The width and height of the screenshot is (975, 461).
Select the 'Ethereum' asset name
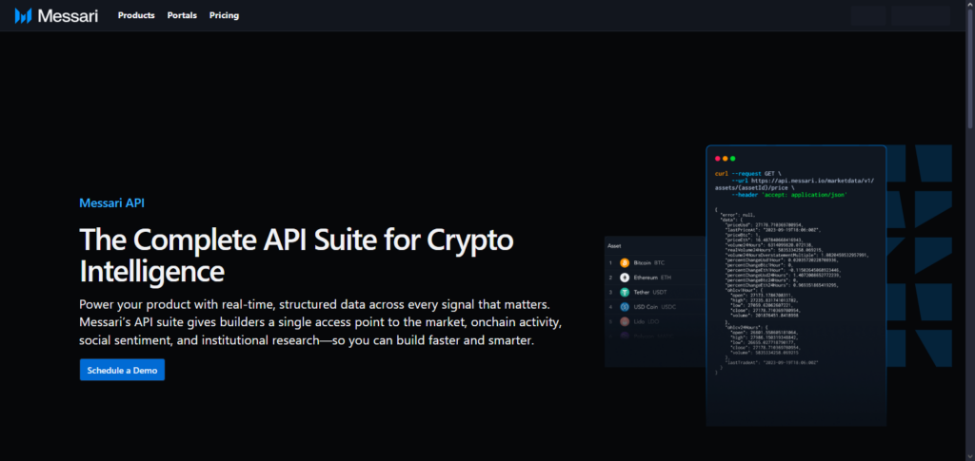(646, 278)
